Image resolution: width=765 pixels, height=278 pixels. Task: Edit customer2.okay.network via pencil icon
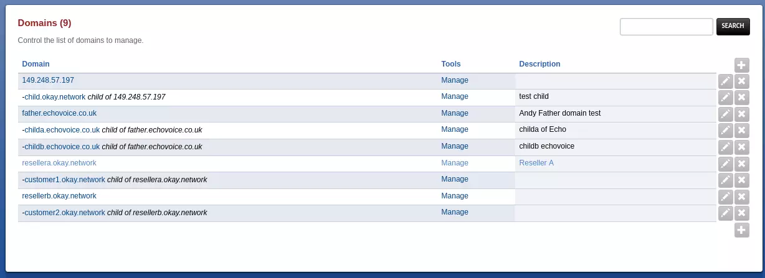point(725,213)
